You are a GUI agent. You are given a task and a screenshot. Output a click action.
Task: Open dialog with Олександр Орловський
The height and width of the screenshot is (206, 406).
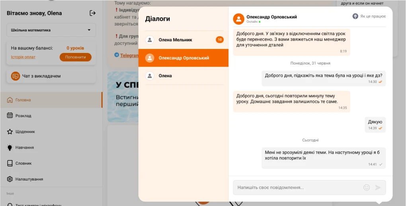click(x=183, y=58)
